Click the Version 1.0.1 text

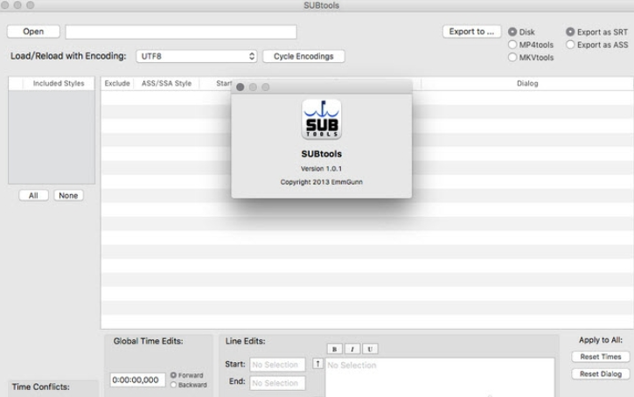click(x=321, y=169)
